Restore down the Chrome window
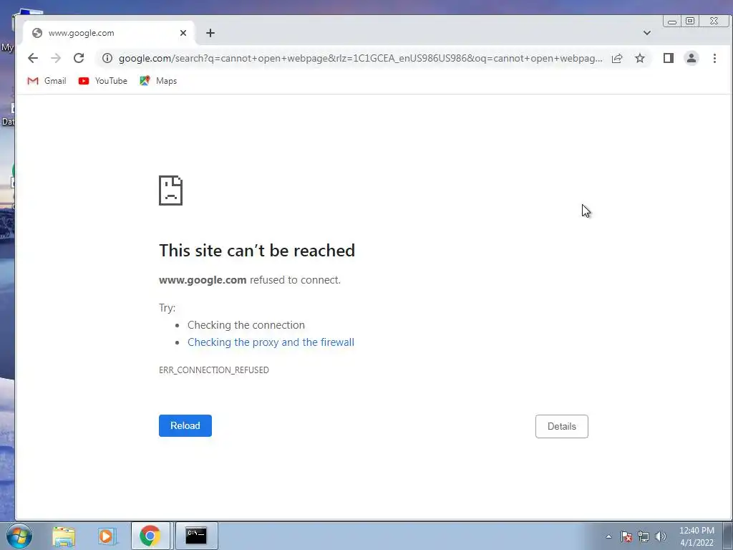 pos(690,21)
